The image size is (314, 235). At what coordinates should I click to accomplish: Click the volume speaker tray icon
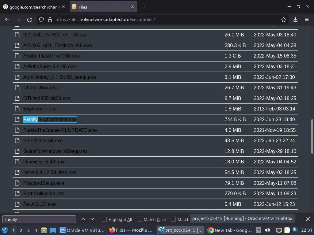tap(267, 230)
